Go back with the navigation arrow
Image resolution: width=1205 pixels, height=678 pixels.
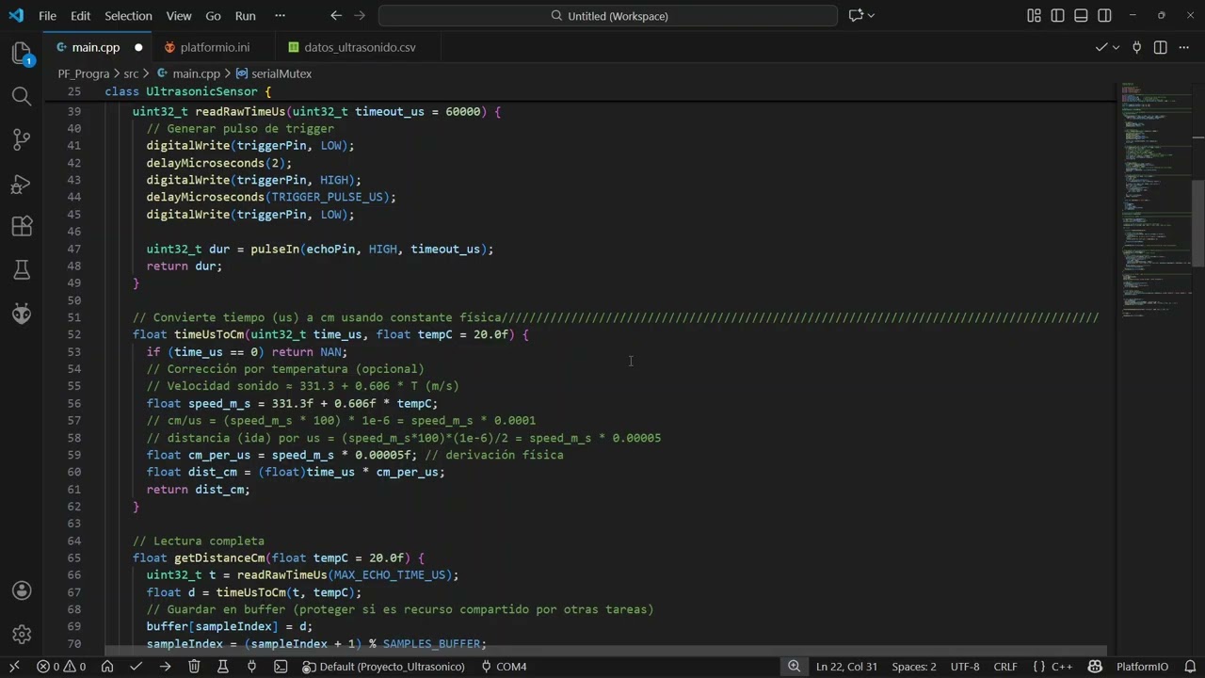click(336, 16)
